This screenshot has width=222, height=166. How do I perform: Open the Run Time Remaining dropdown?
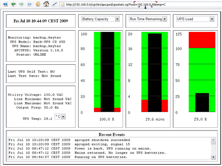click(148, 19)
